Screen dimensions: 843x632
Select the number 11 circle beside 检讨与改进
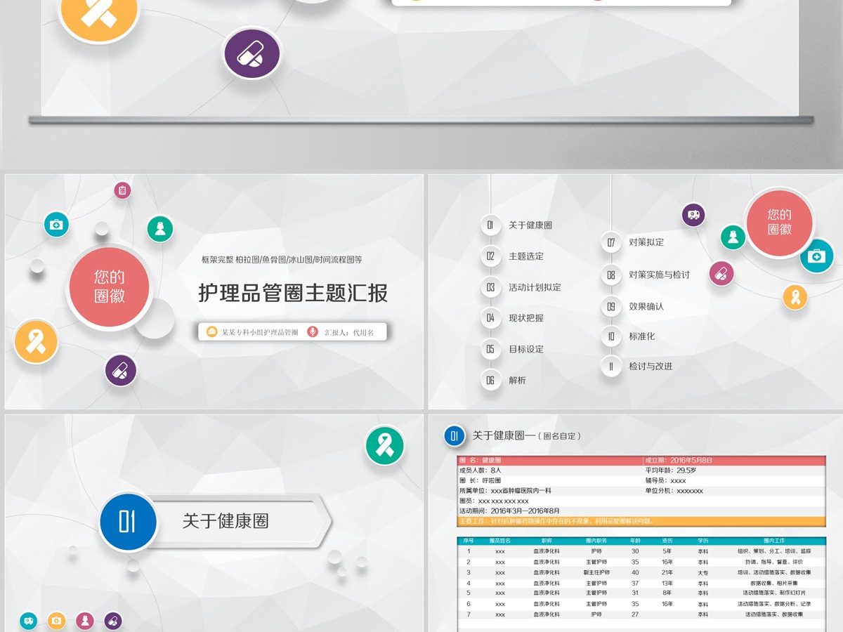point(611,367)
